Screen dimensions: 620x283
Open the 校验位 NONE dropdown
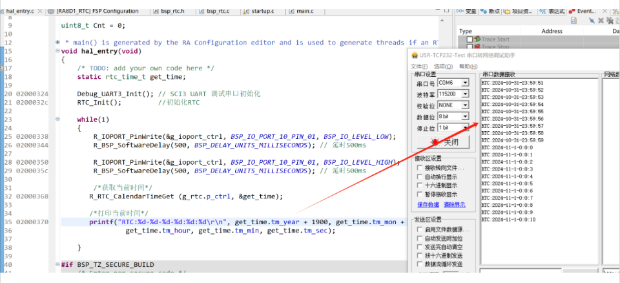tap(465, 105)
